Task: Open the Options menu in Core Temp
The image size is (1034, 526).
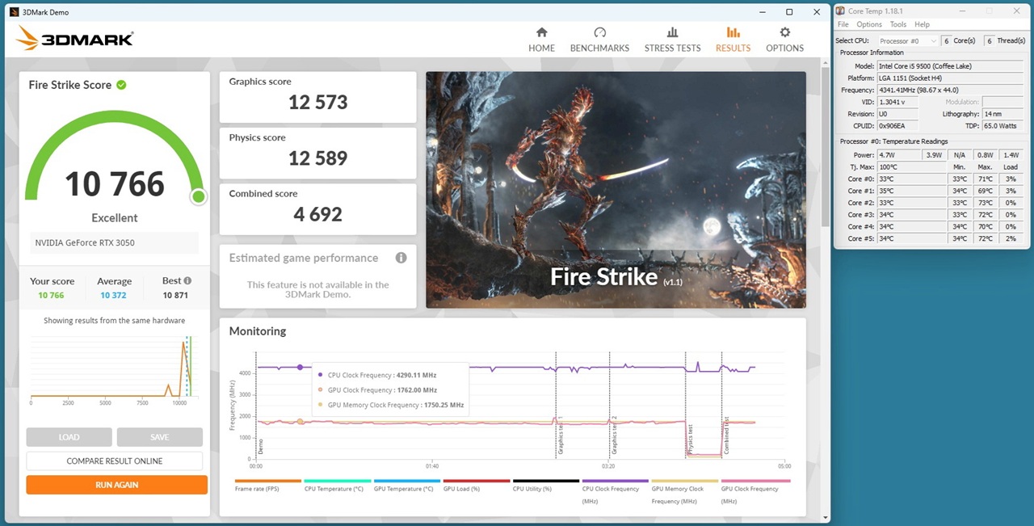Action: click(869, 24)
